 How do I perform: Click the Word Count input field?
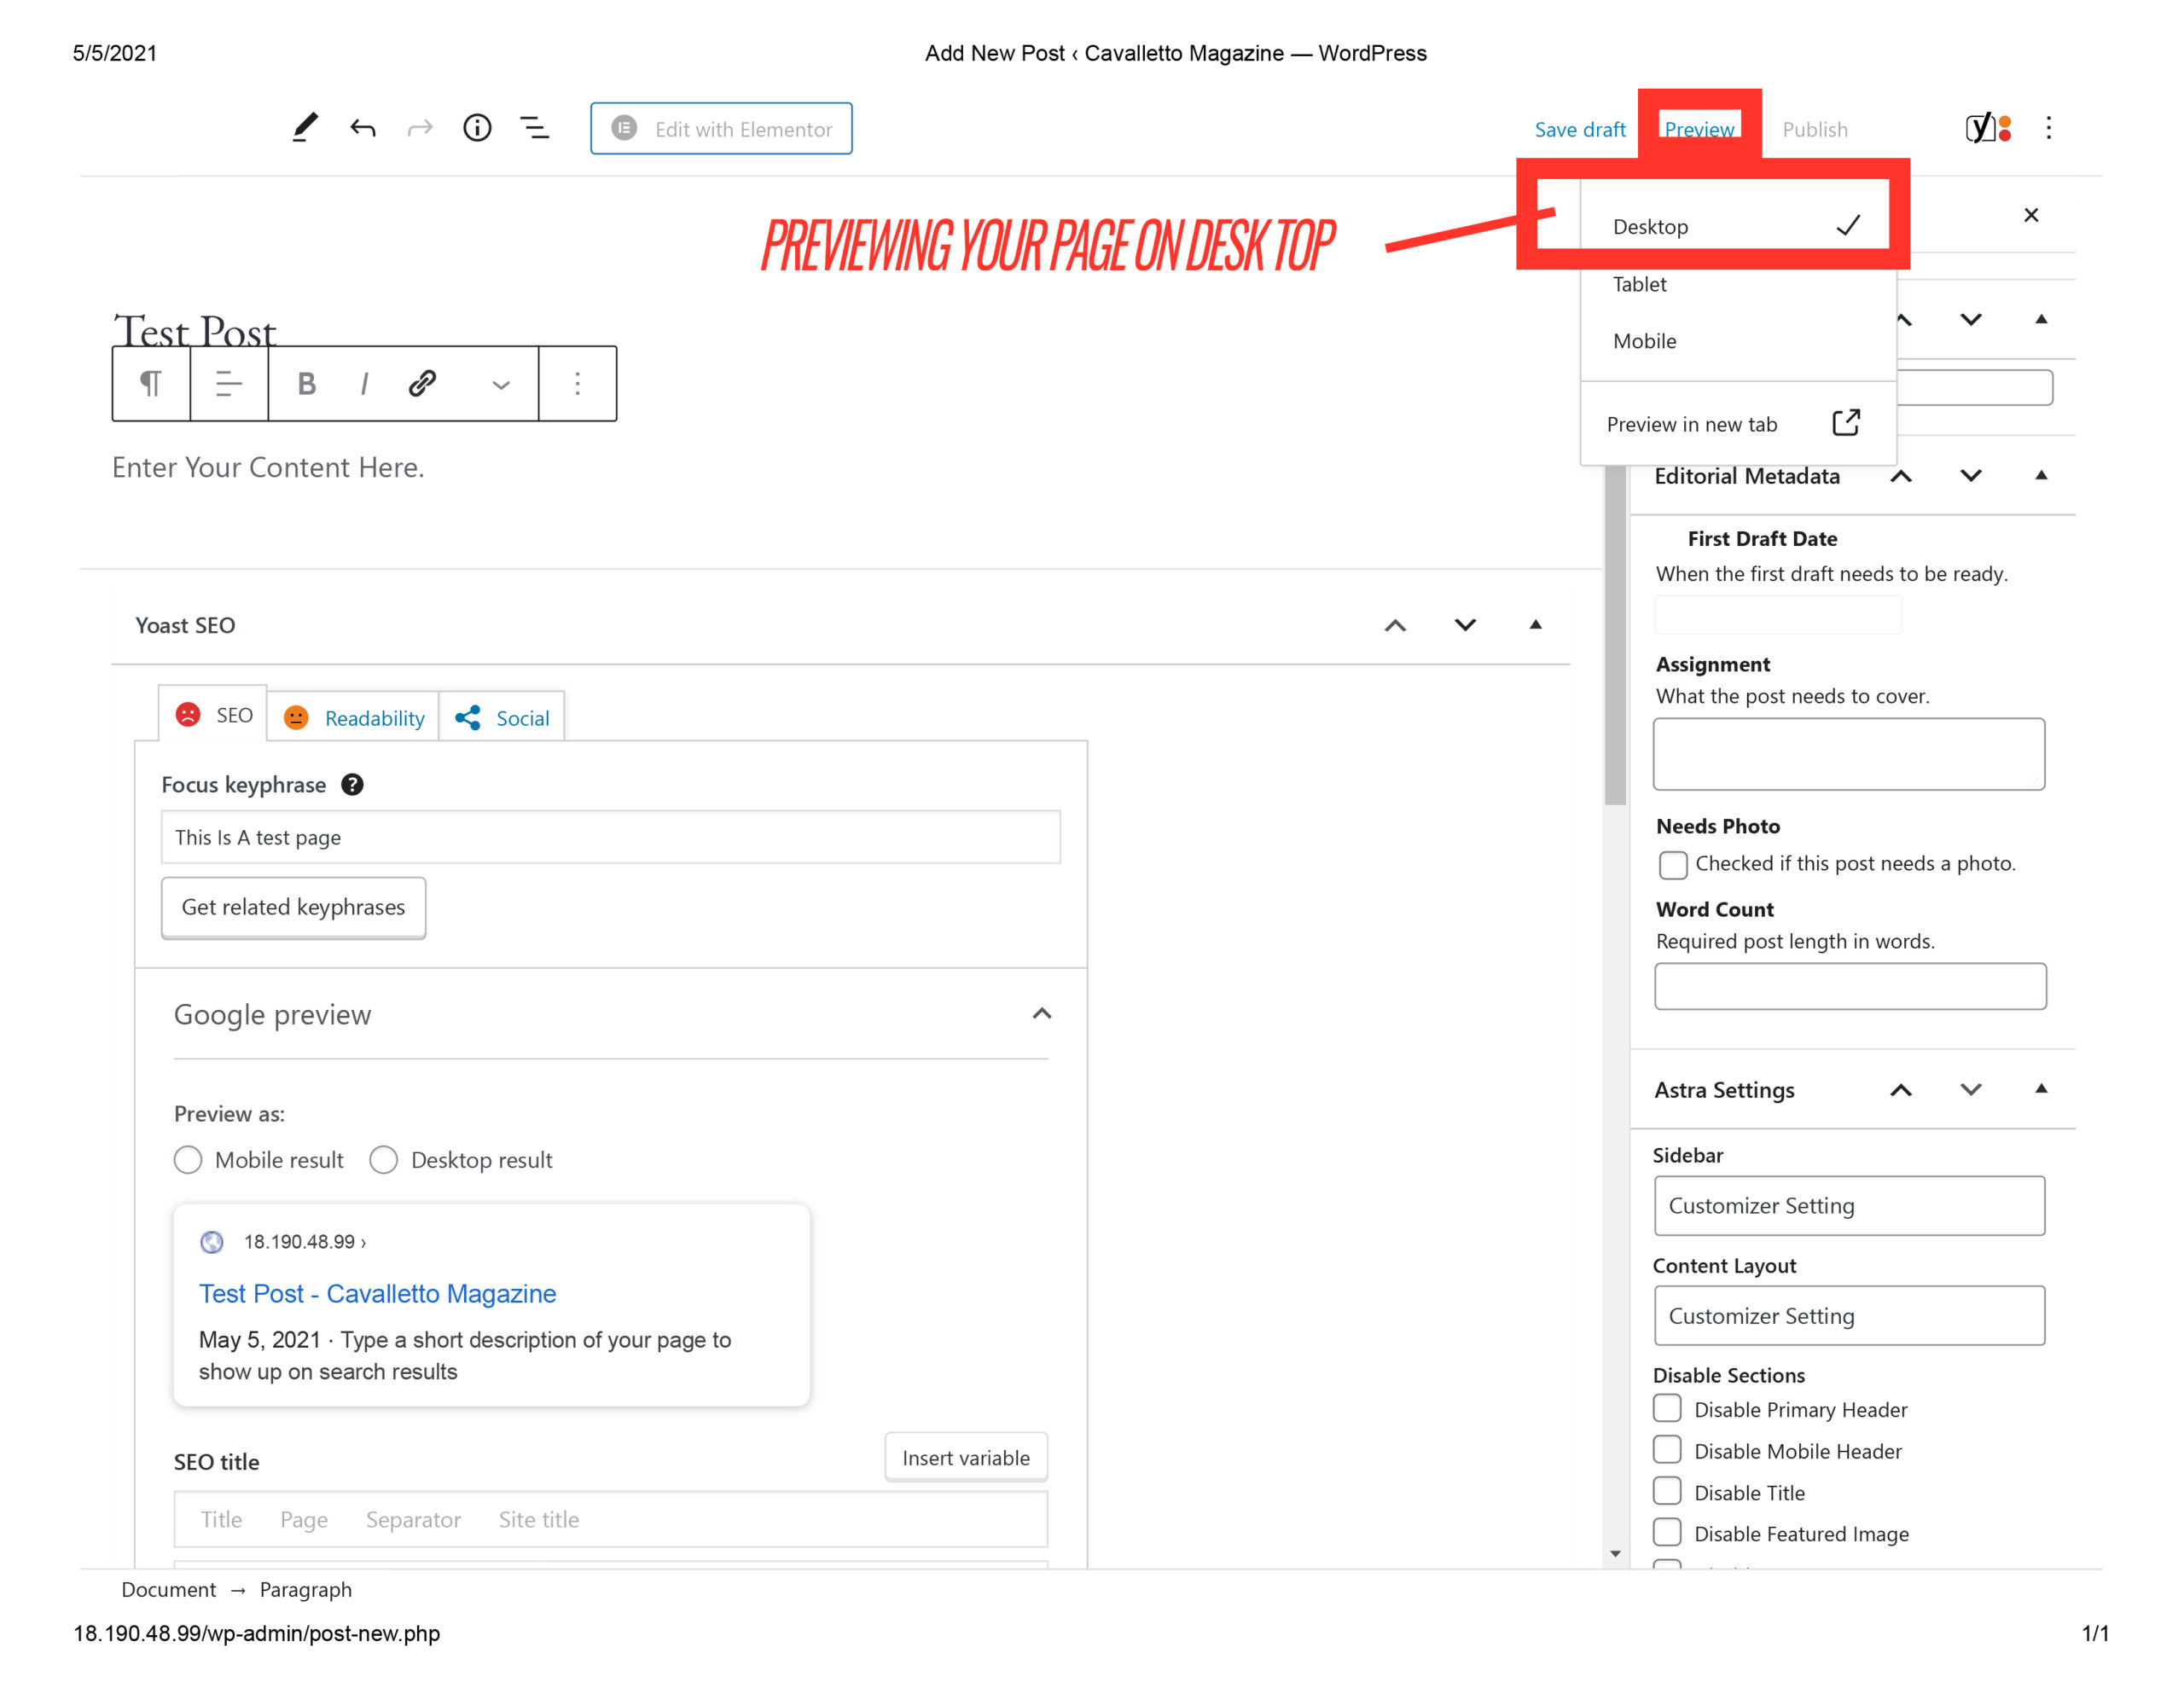(1850, 986)
